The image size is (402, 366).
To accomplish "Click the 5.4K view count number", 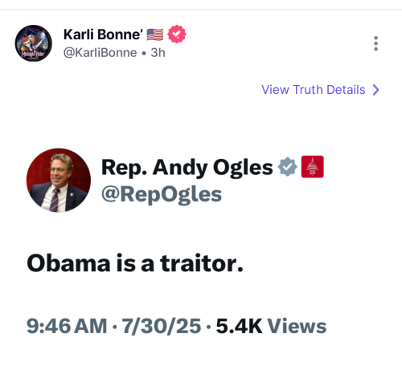I will (x=239, y=326).
